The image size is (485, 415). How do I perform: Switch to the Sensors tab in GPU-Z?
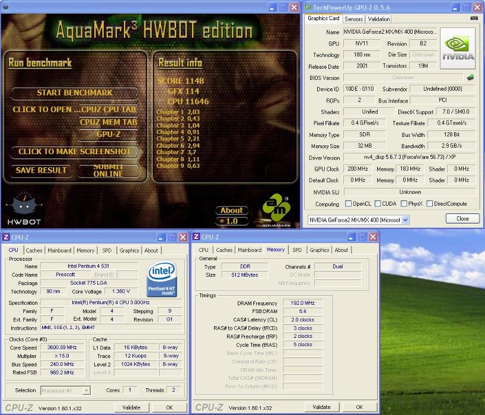353,19
